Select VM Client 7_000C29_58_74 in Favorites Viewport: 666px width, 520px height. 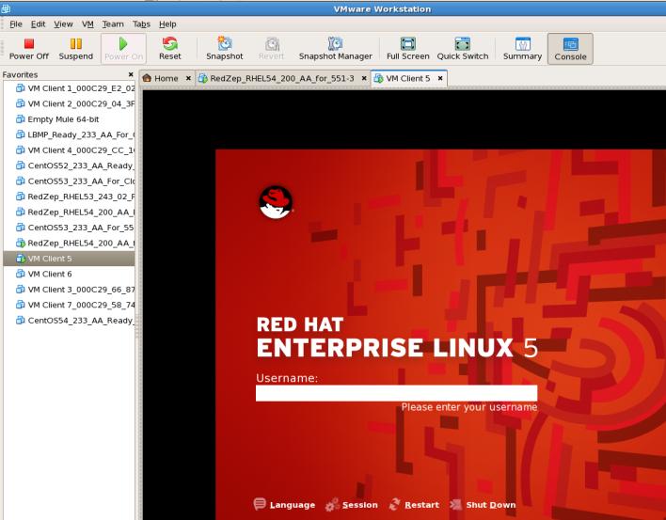[x=69, y=305]
